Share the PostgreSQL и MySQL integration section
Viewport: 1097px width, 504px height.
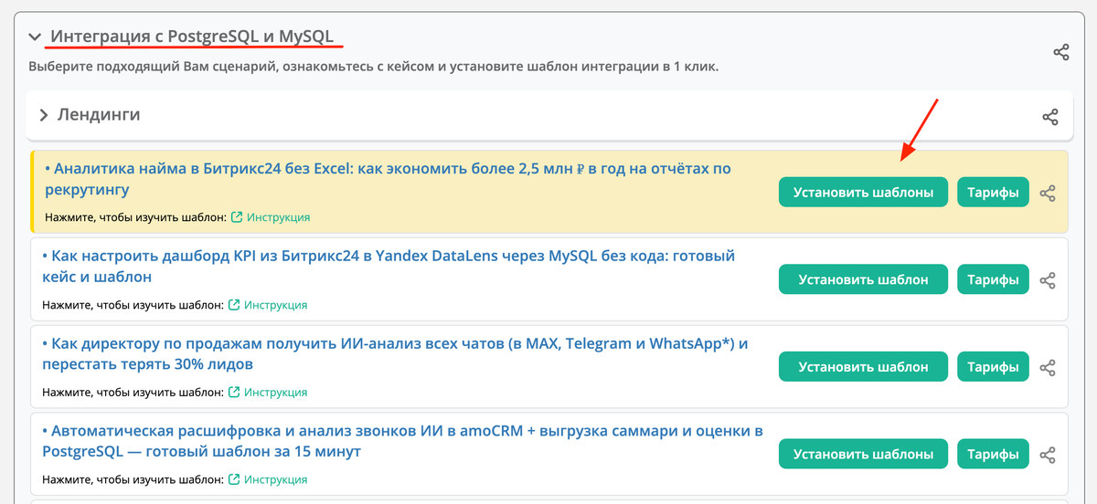(1061, 52)
